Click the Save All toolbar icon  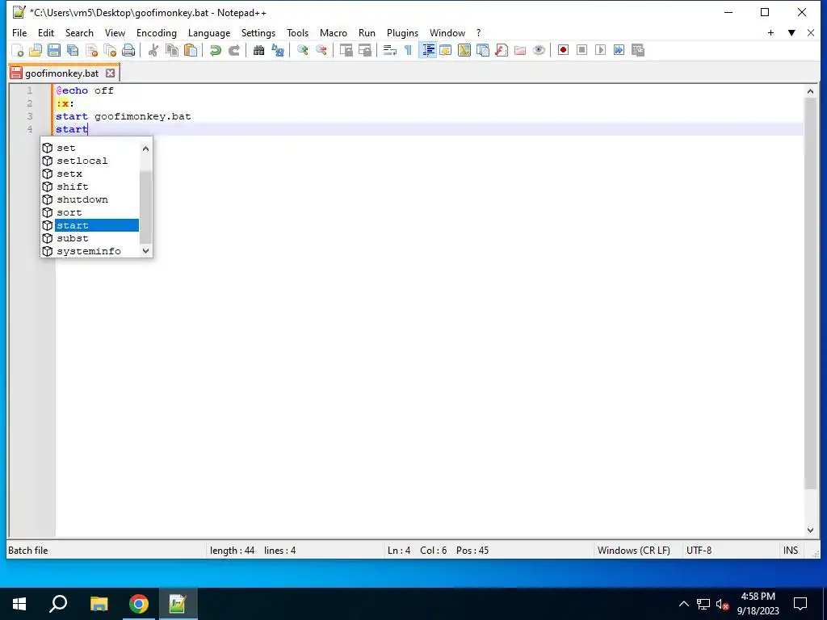72,50
